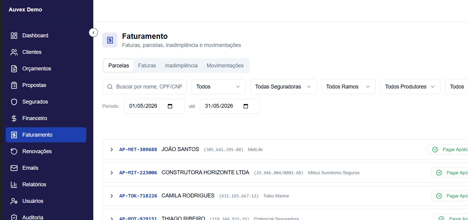Expand the AP-MIT-223006 row

click(x=111, y=173)
